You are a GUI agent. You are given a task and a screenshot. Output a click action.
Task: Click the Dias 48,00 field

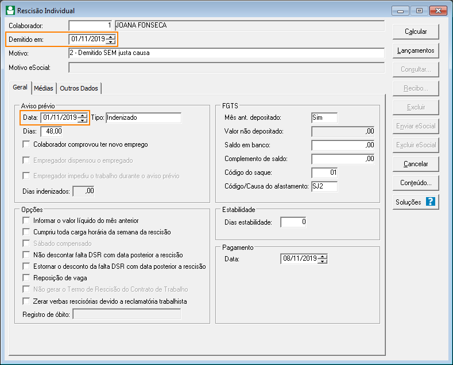[52, 131]
